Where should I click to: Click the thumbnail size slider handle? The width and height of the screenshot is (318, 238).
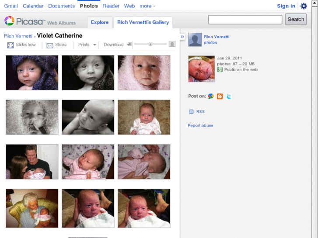click(150, 44)
